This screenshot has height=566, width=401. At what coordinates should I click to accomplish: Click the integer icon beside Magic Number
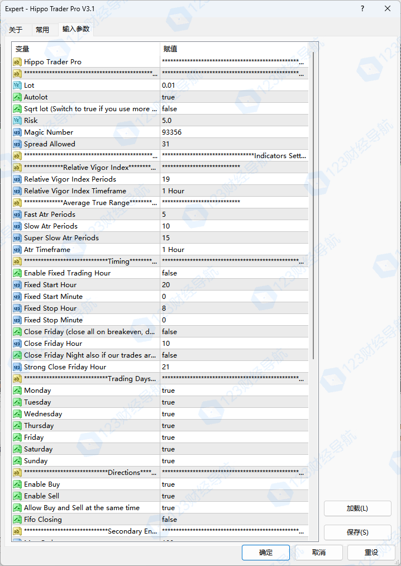tap(17, 132)
